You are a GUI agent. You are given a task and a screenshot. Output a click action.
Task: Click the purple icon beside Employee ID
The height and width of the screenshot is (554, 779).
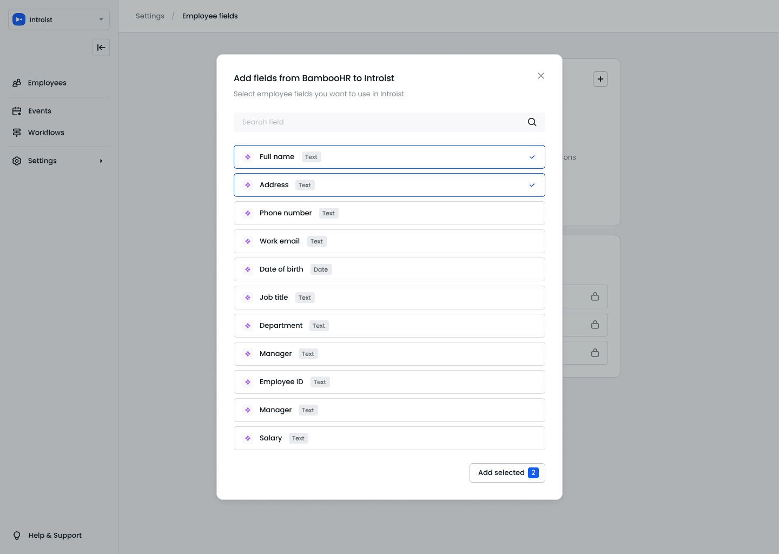[x=248, y=382]
